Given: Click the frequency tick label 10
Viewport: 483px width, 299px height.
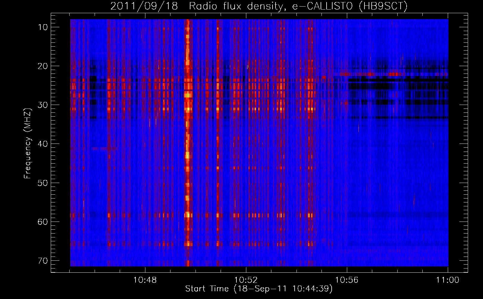Looking at the screenshot, I should click(43, 27).
